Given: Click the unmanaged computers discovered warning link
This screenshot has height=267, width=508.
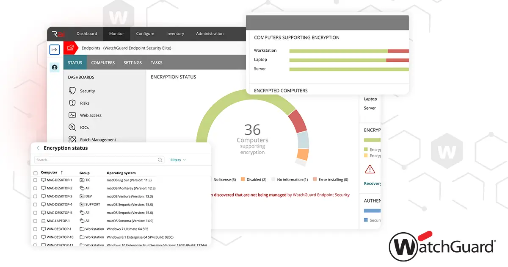Looking at the screenshot, I should tap(281, 195).
